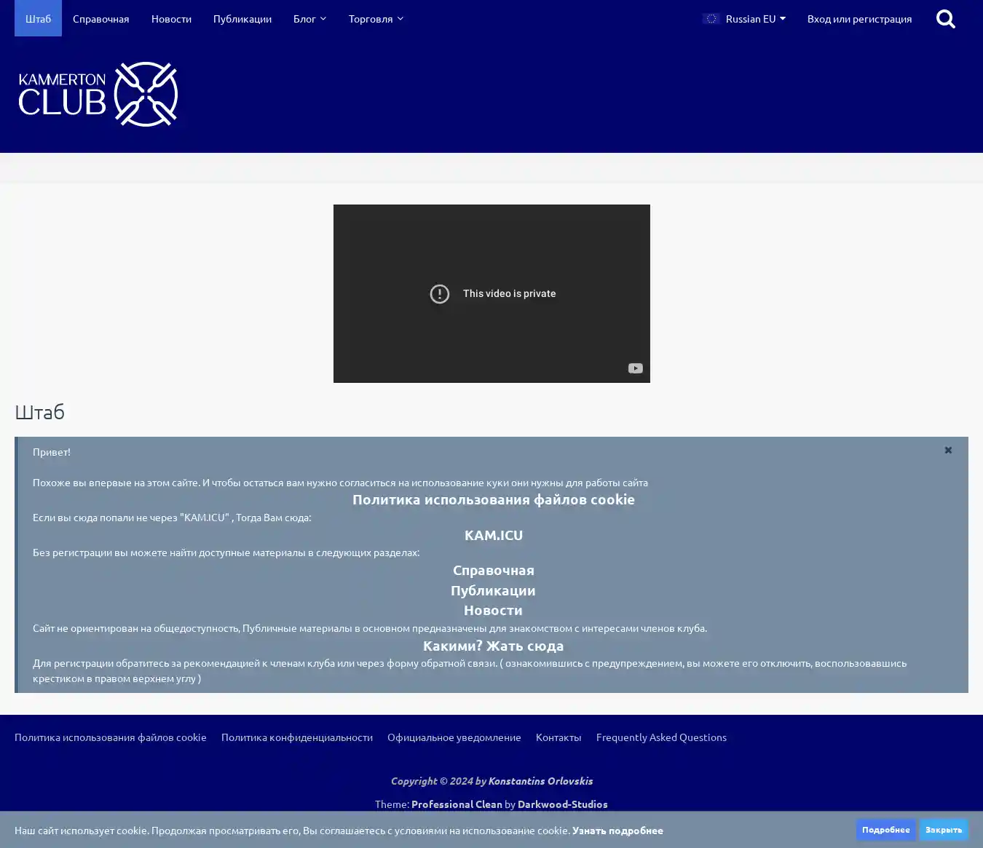983x848 pixels.
Task: Click the private video warning icon
Action: tap(440, 294)
